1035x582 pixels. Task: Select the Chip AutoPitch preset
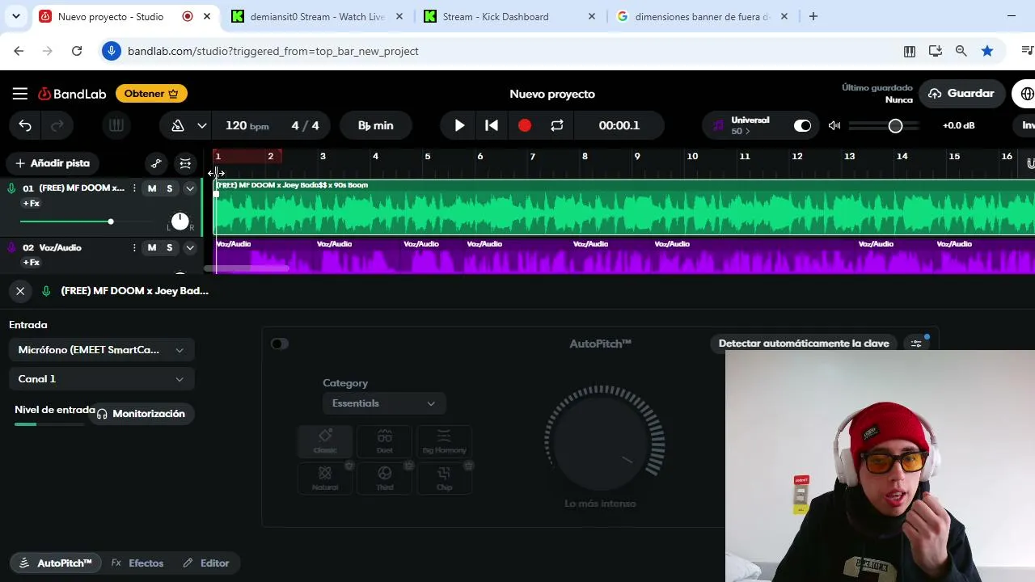(x=444, y=478)
